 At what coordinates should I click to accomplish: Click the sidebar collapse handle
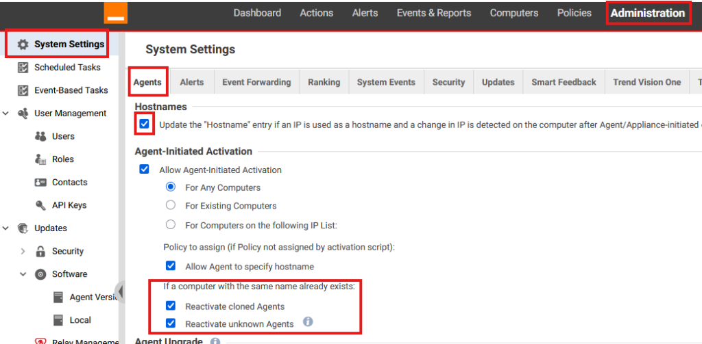(121, 291)
